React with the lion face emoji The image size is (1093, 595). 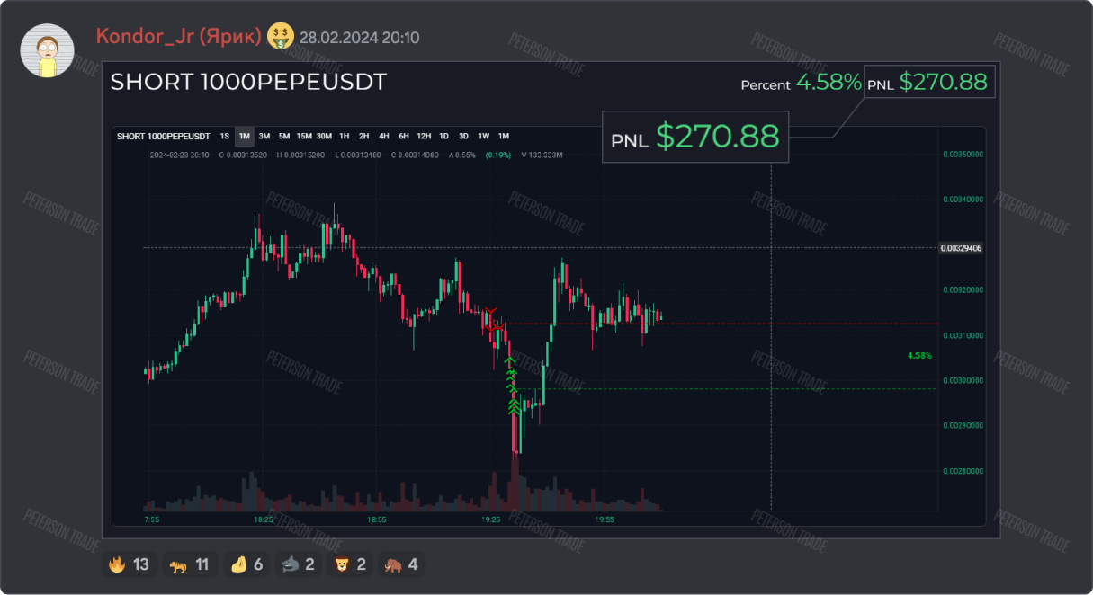coord(348,564)
